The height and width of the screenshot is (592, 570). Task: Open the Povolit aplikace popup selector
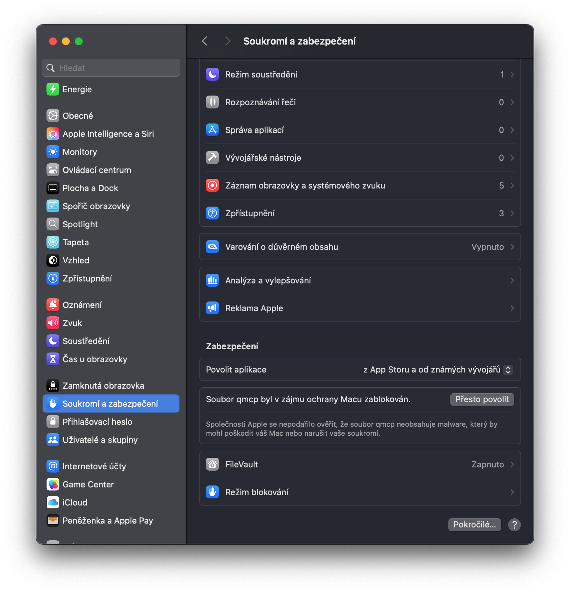tap(508, 370)
